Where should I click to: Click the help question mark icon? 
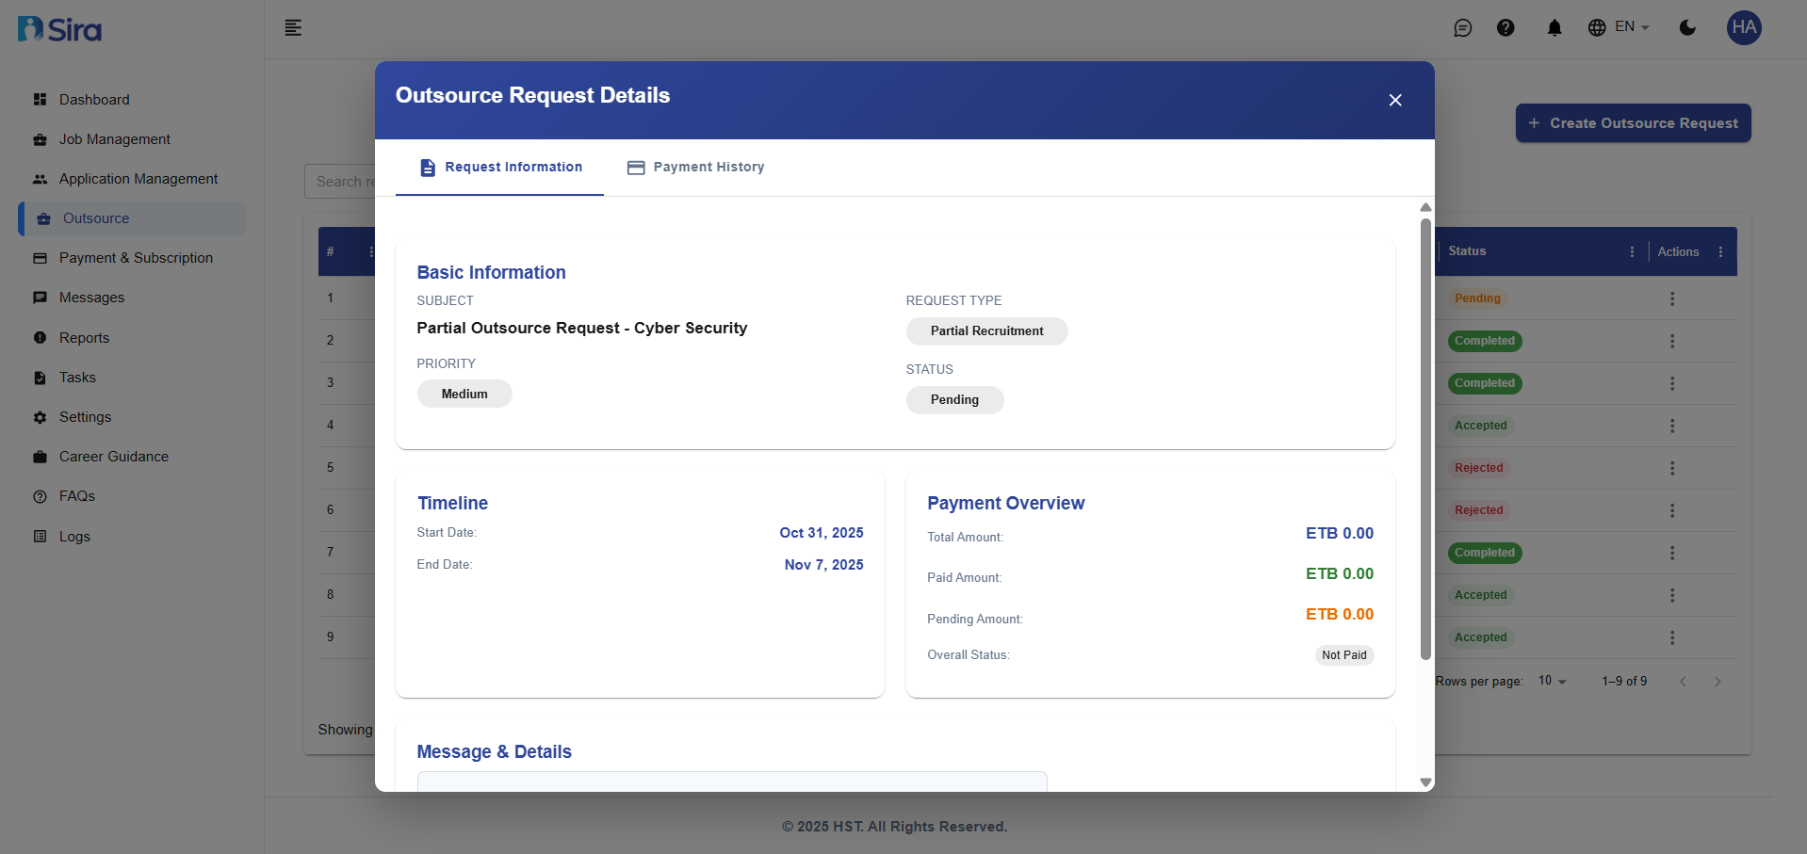pos(1506,28)
